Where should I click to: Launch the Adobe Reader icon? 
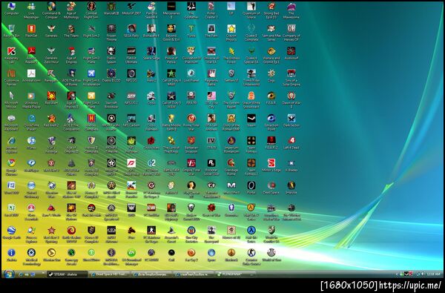click(31, 56)
